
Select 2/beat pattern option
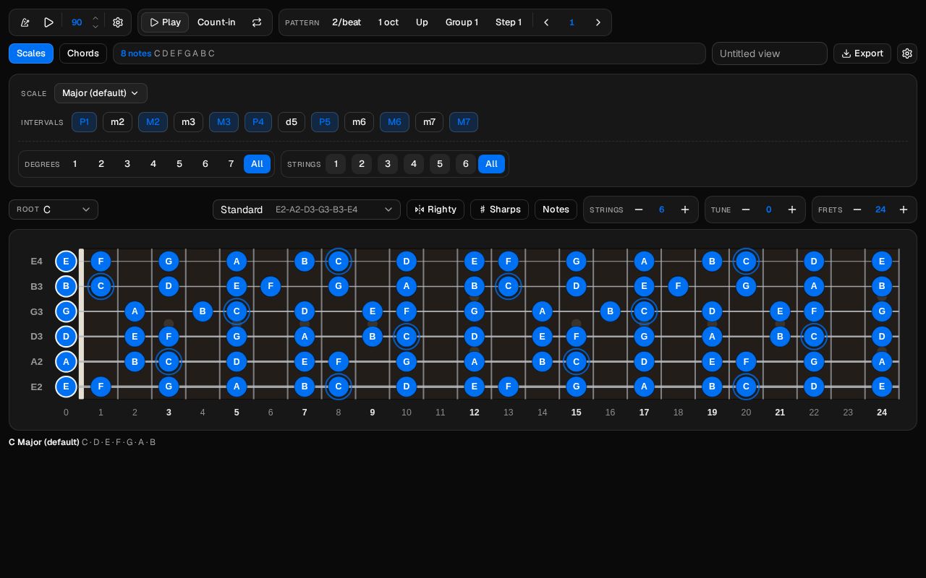tap(347, 22)
